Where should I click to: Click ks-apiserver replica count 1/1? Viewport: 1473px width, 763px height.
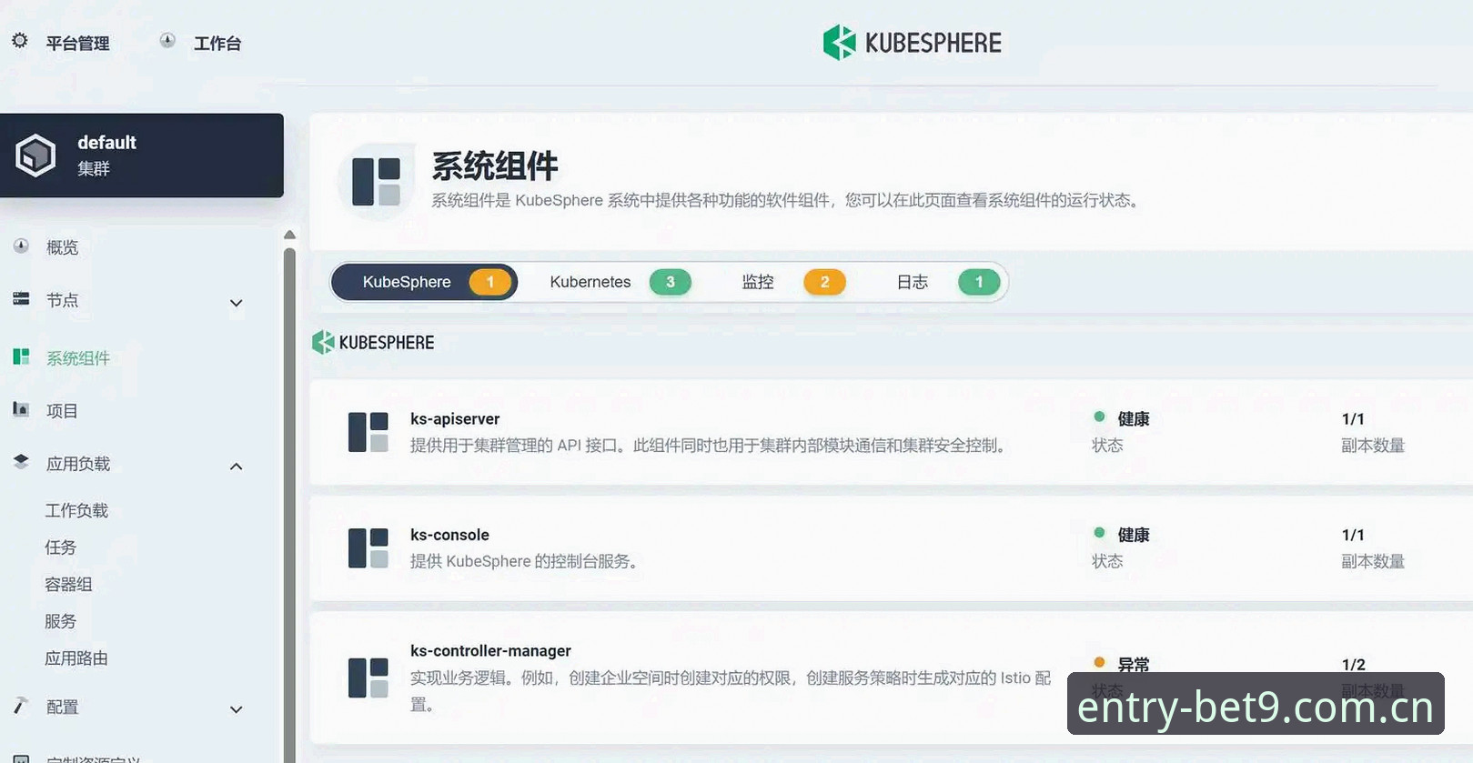click(x=1353, y=419)
